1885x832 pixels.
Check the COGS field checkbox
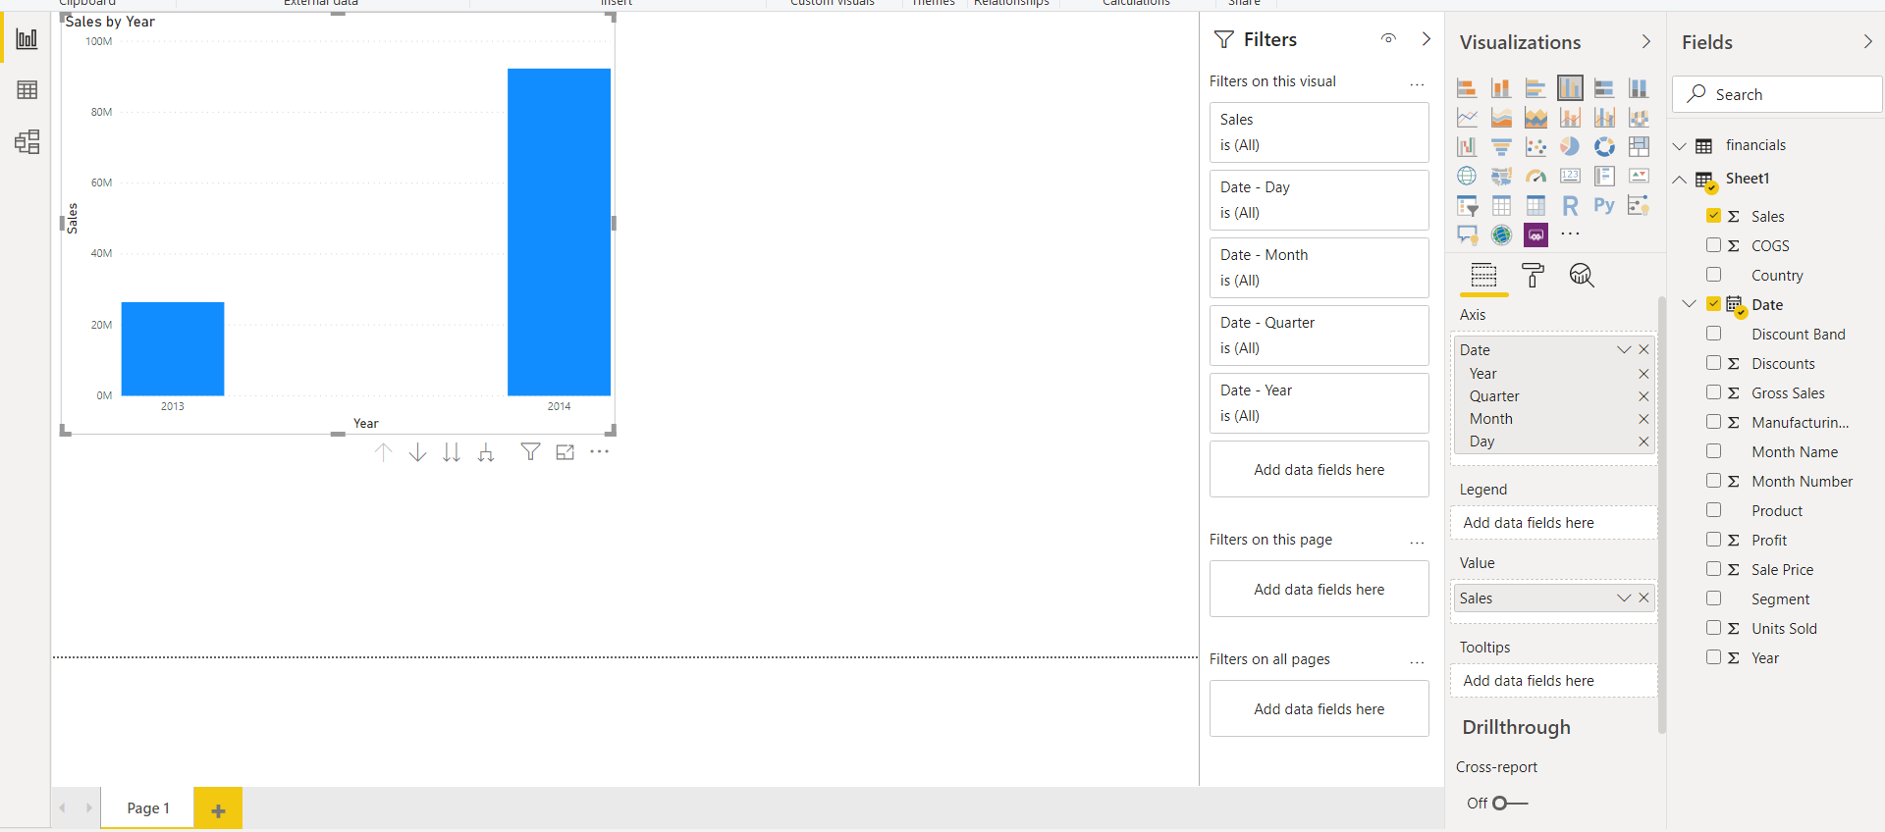pyautogui.click(x=1713, y=245)
